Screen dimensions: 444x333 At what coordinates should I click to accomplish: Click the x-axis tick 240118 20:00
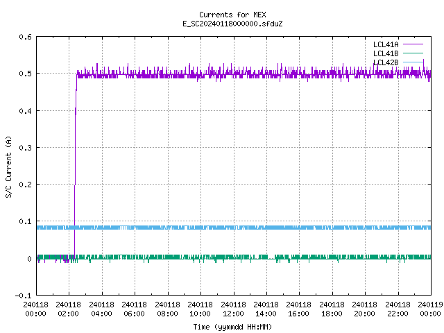click(x=364, y=309)
